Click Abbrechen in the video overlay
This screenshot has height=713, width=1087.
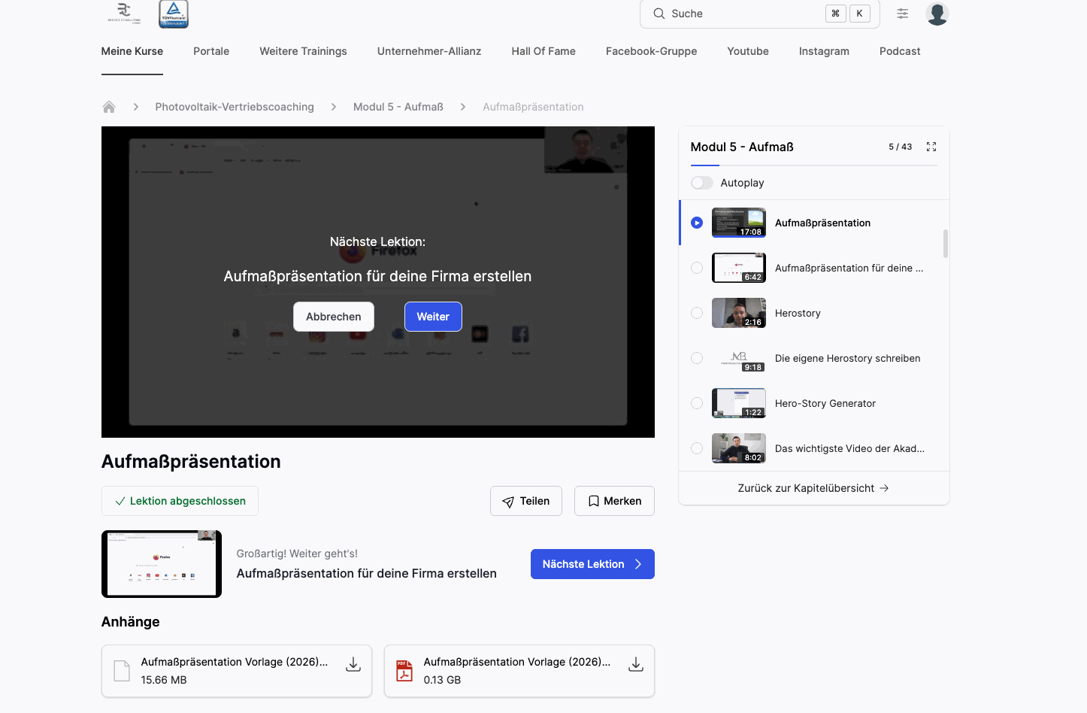tap(334, 317)
